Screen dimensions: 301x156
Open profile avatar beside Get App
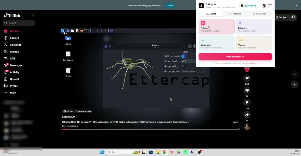pos(293,17)
